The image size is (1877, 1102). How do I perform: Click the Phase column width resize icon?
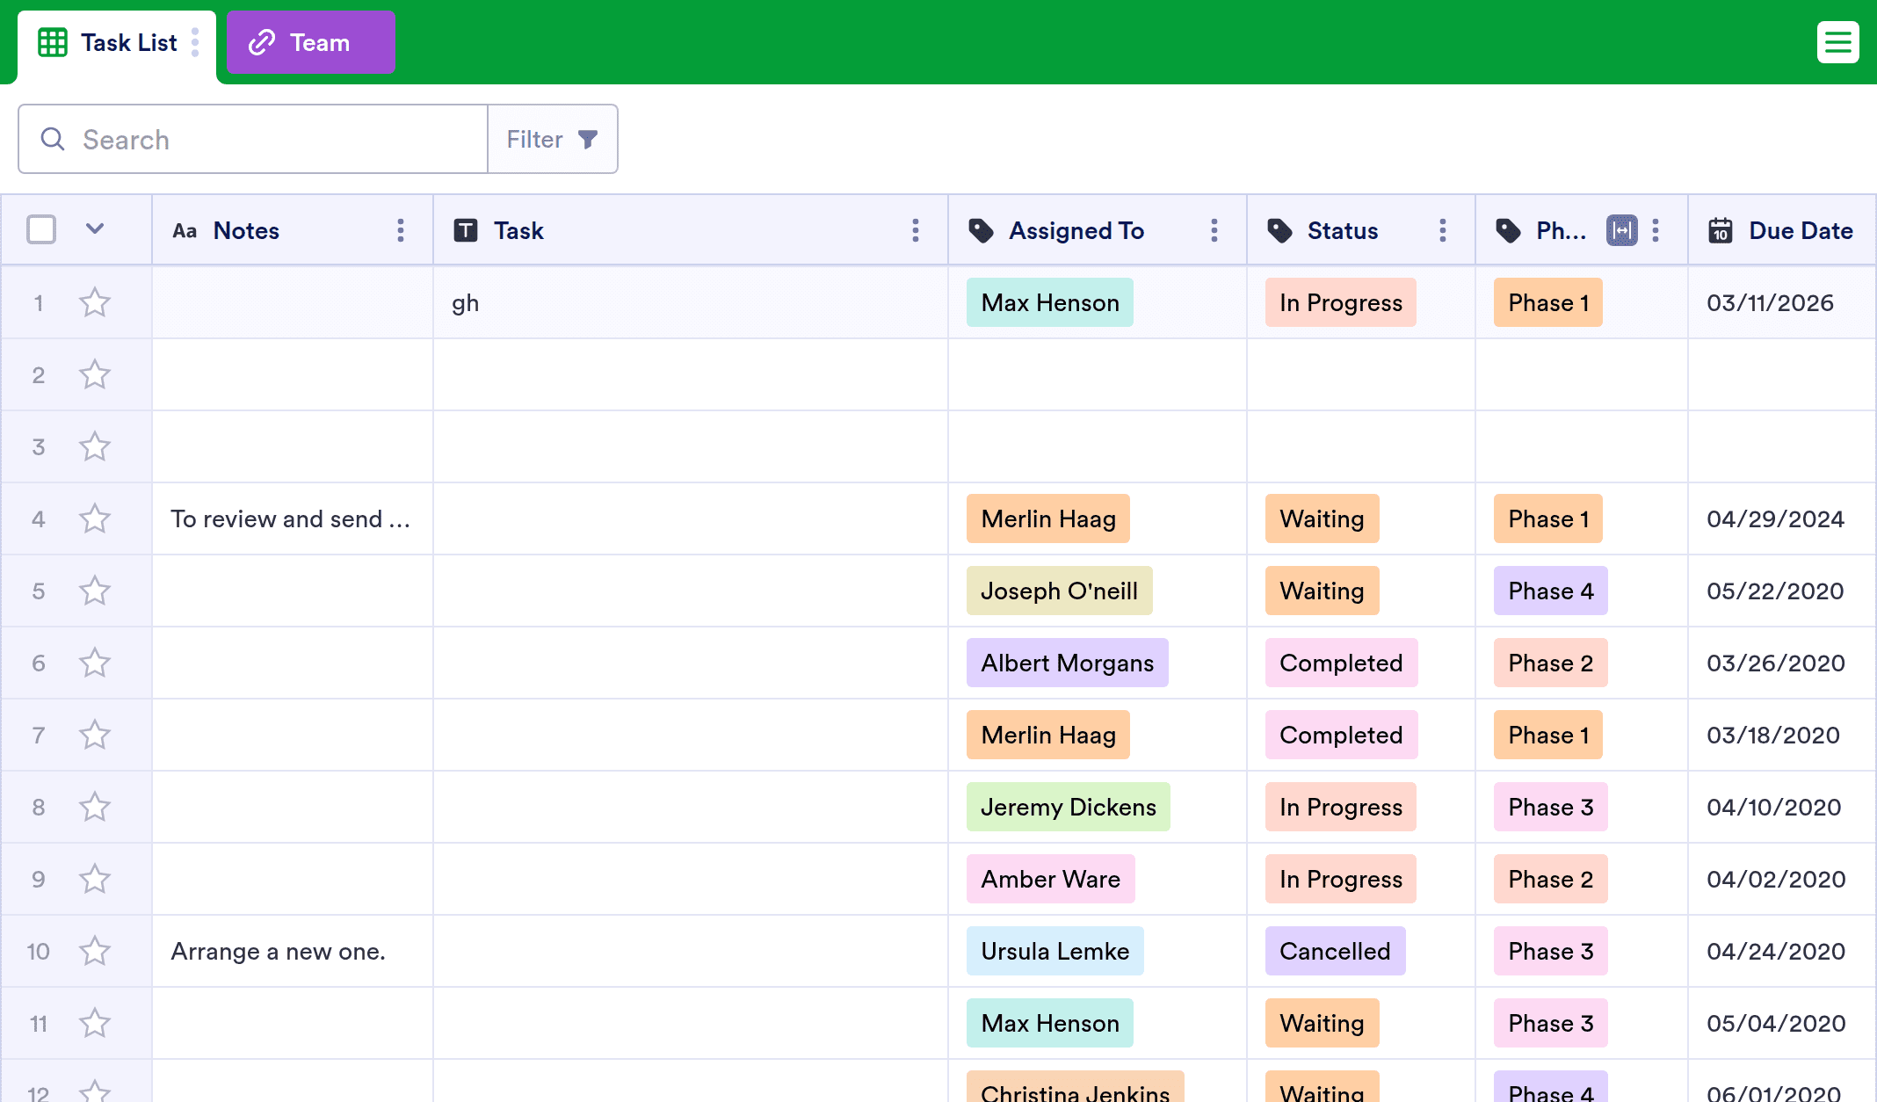coord(1621,230)
